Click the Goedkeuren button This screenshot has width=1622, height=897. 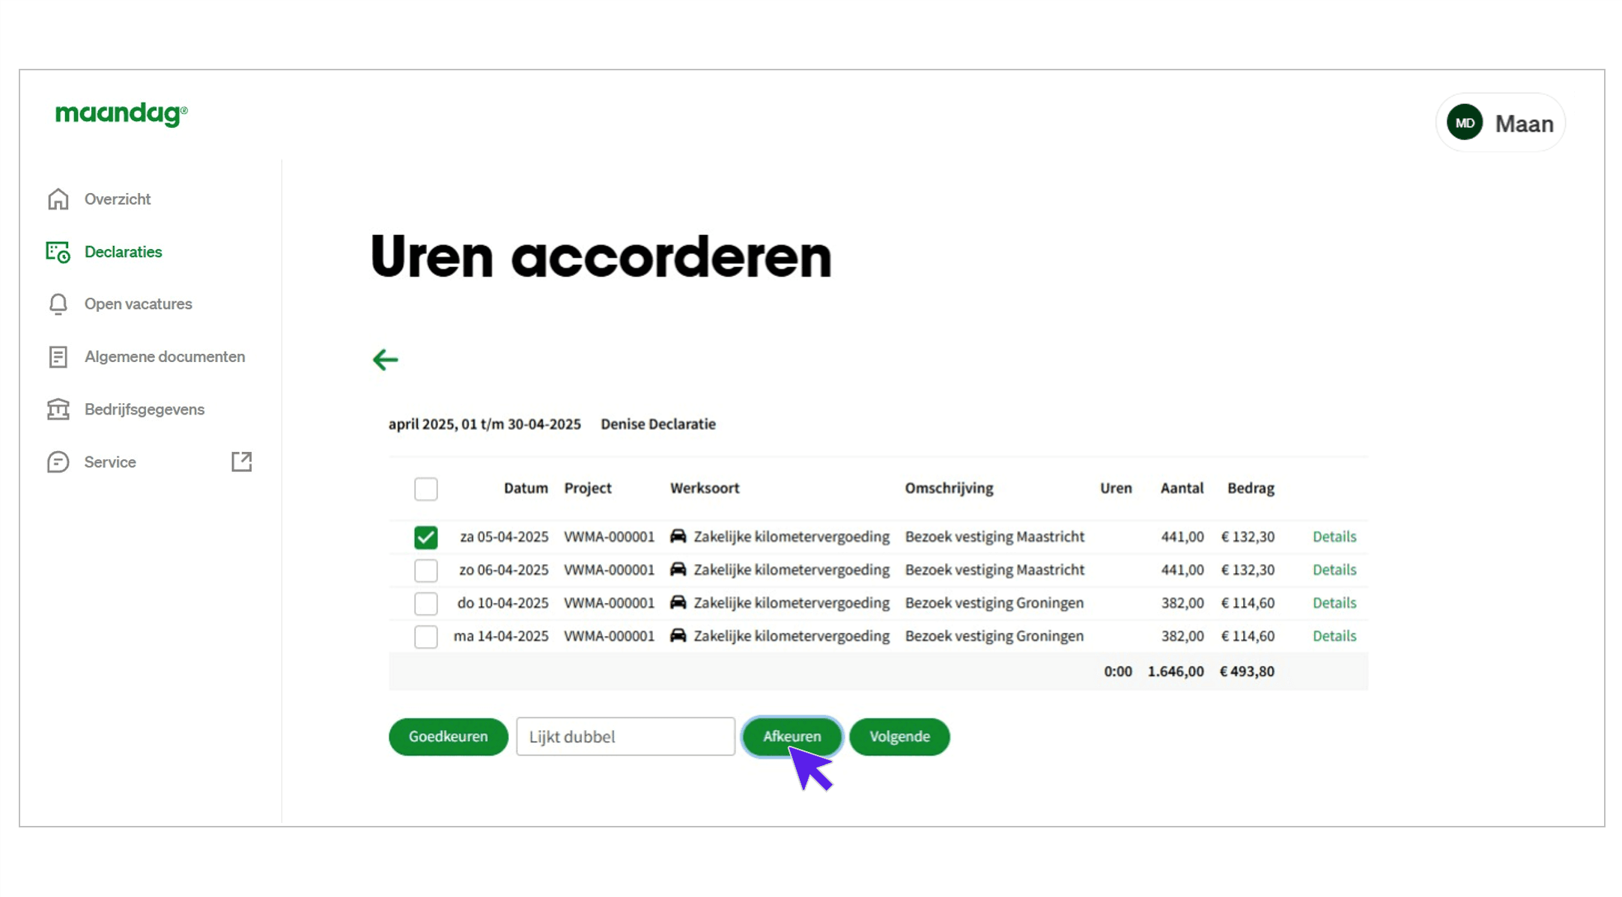pos(447,736)
